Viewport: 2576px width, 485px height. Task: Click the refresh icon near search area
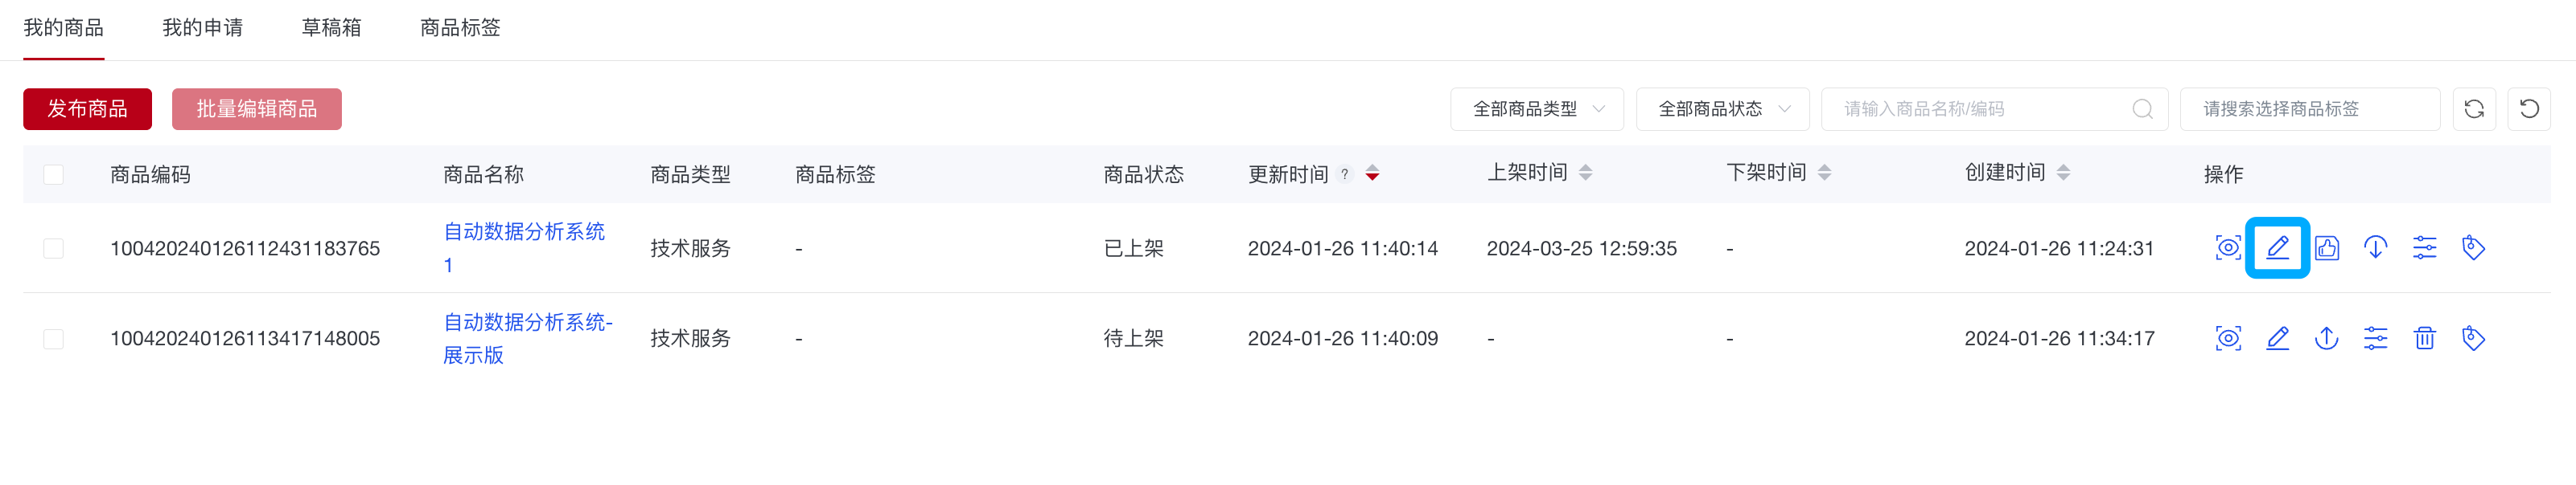(2474, 108)
